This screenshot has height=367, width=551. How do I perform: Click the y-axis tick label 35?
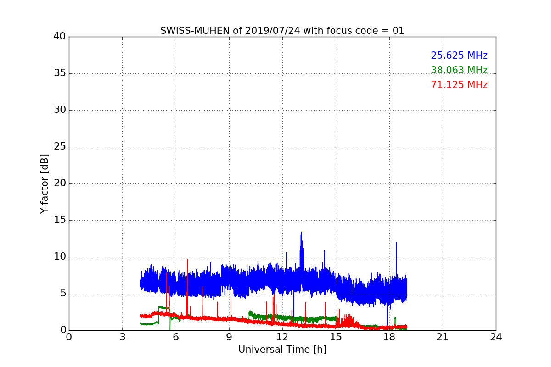pos(60,73)
